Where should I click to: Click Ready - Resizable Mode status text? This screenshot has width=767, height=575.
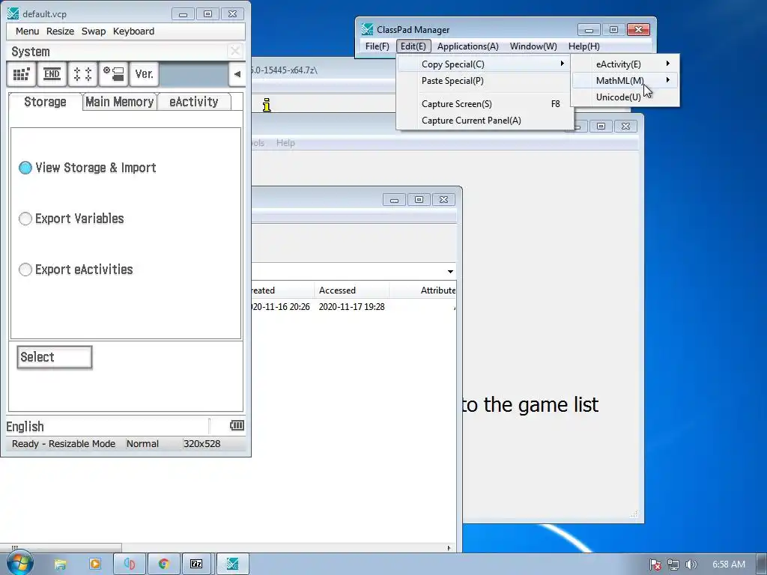(64, 444)
